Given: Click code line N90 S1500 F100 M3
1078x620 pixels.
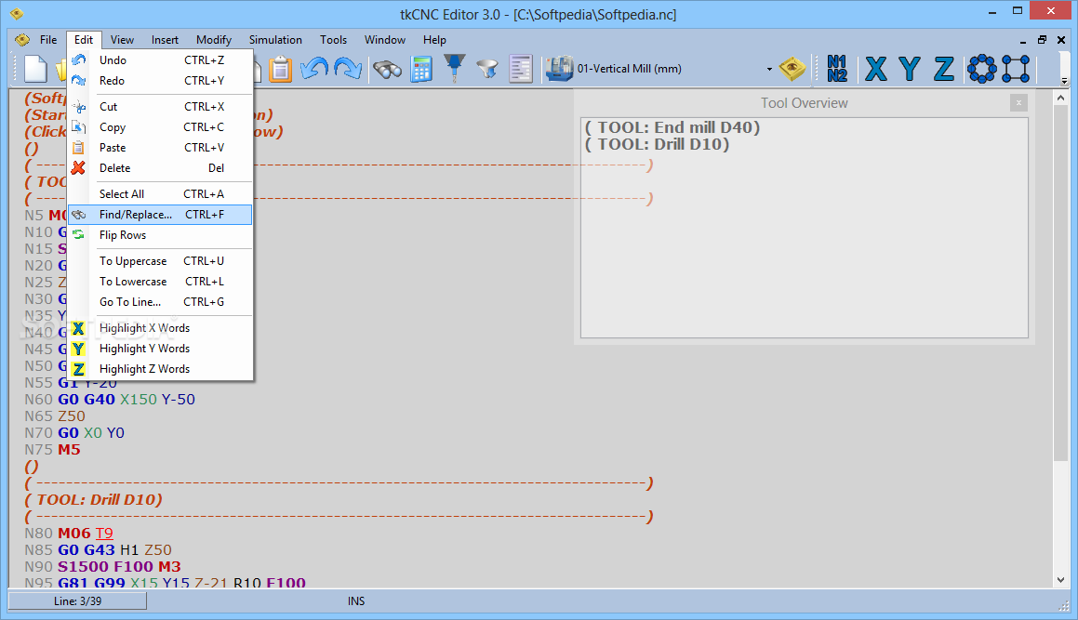Looking at the screenshot, I should (x=102, y=566).
